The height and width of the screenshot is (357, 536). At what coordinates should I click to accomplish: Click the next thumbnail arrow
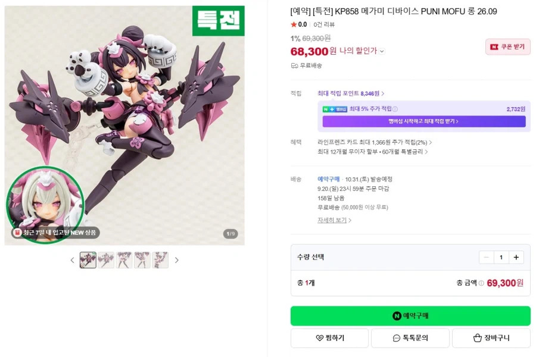click(176, 260)
